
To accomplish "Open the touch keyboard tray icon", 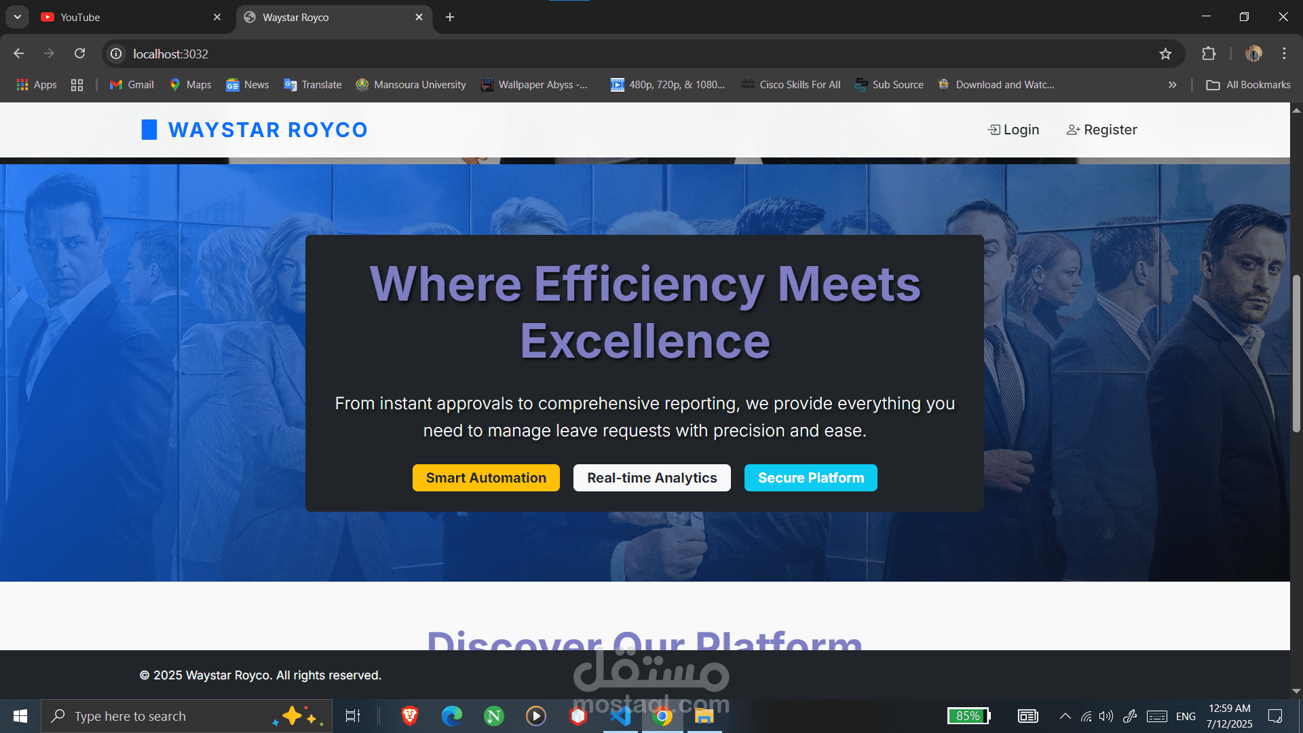I will coord(1157,716).
